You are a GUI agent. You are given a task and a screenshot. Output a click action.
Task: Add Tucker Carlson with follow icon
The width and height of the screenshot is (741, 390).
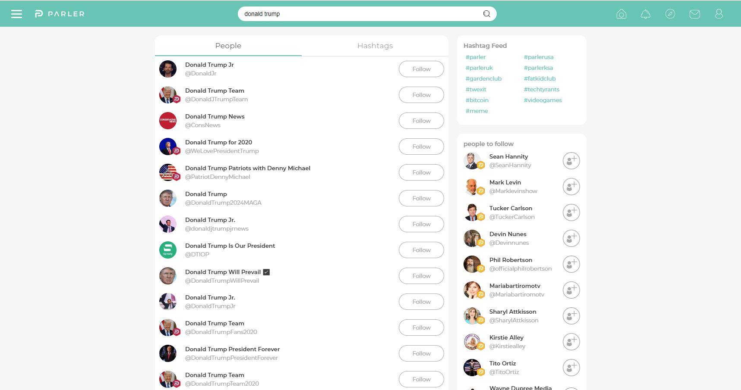[571, 212]
